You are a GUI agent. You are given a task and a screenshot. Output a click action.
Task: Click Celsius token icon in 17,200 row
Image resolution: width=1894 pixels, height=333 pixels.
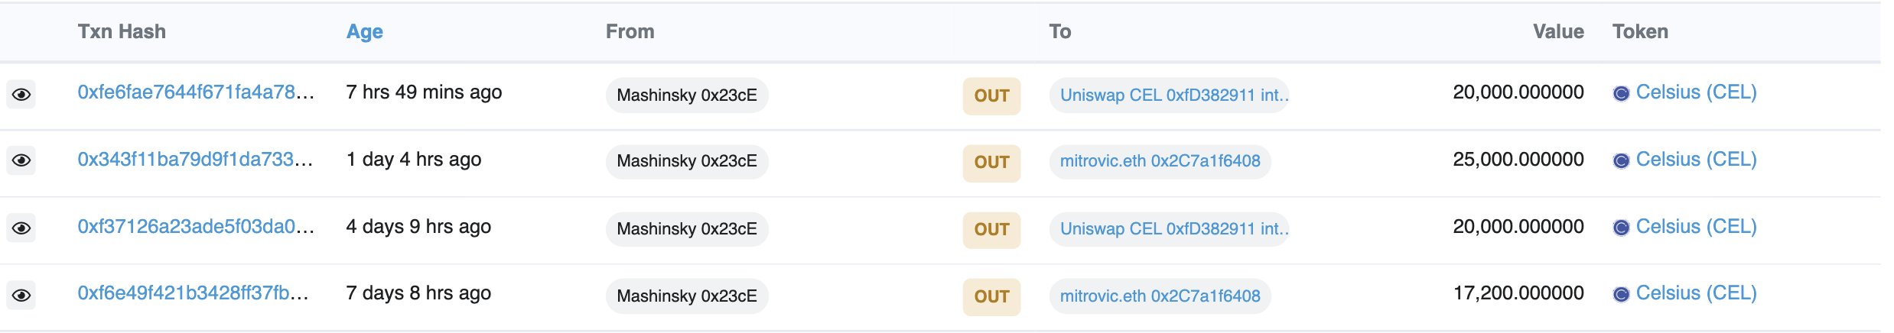pos(1620,295)
